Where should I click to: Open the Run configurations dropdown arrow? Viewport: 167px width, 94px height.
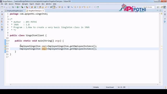pyautogui.click(x=20, y=7)
